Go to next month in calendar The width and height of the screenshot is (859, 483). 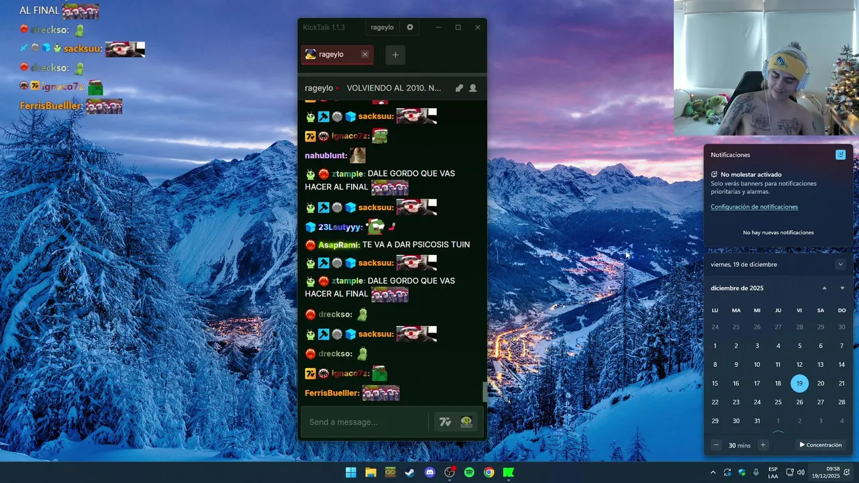coord(842,288)
